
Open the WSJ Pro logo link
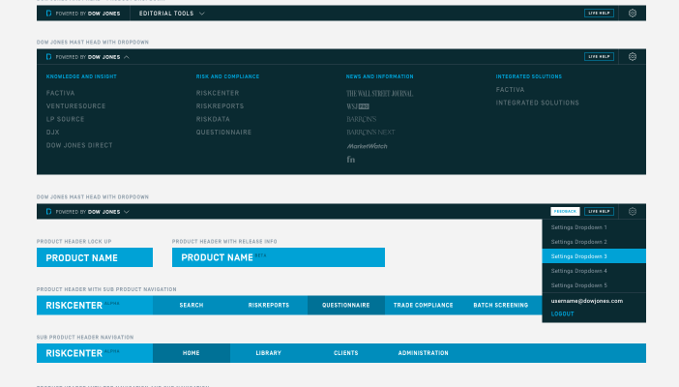[357, 106]
